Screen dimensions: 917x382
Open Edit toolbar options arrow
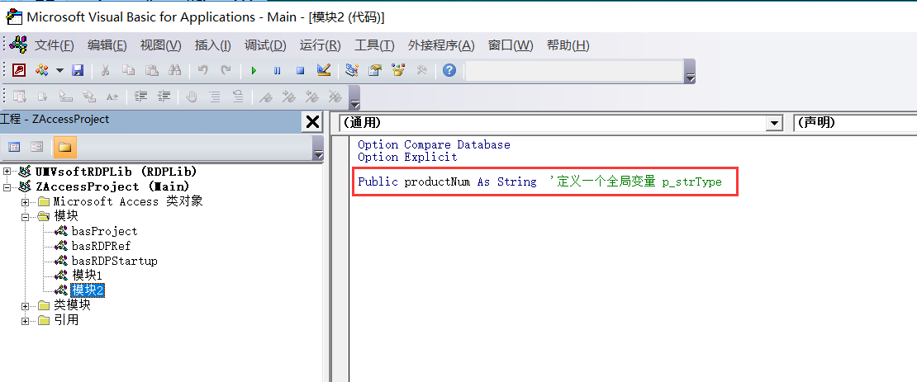[354, 97]
